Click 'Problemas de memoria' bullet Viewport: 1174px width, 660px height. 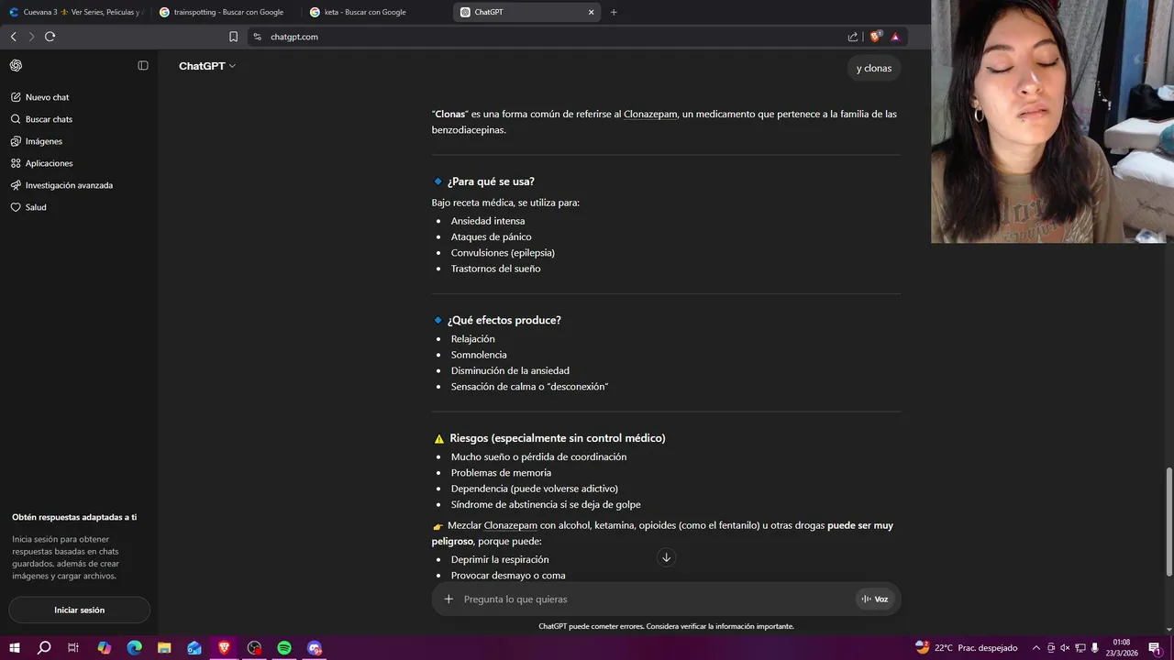(501, 473)
